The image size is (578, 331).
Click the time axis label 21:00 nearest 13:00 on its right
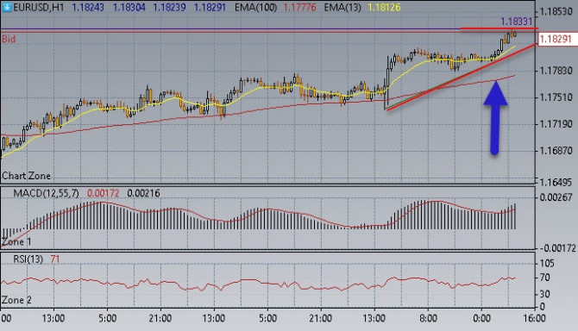tap(321, 318)
